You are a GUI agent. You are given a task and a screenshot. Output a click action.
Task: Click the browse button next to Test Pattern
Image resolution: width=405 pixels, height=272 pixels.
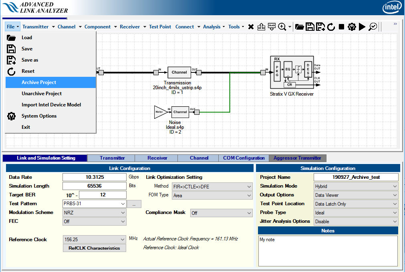coord(134,204)
